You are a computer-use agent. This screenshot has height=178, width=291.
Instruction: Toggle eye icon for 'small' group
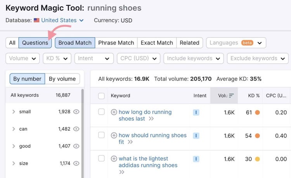click(76, 111)
